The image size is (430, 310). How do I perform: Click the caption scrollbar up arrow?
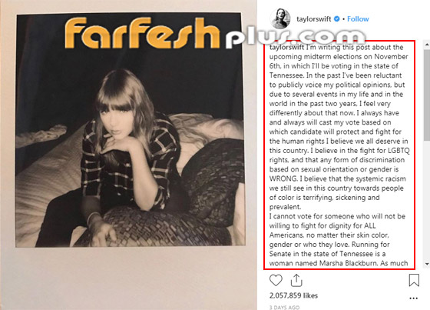coord(427,45)
